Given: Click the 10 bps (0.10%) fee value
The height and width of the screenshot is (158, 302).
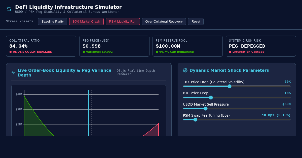Looking at the screenshot, I should 276,115.
